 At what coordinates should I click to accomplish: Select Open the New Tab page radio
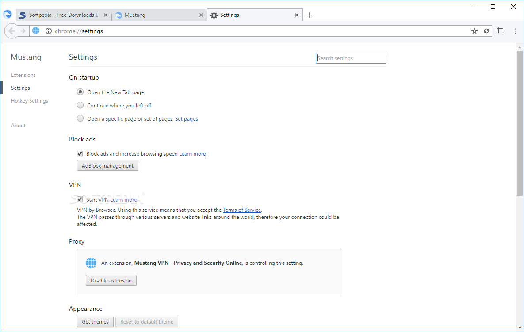coord(80,92)
